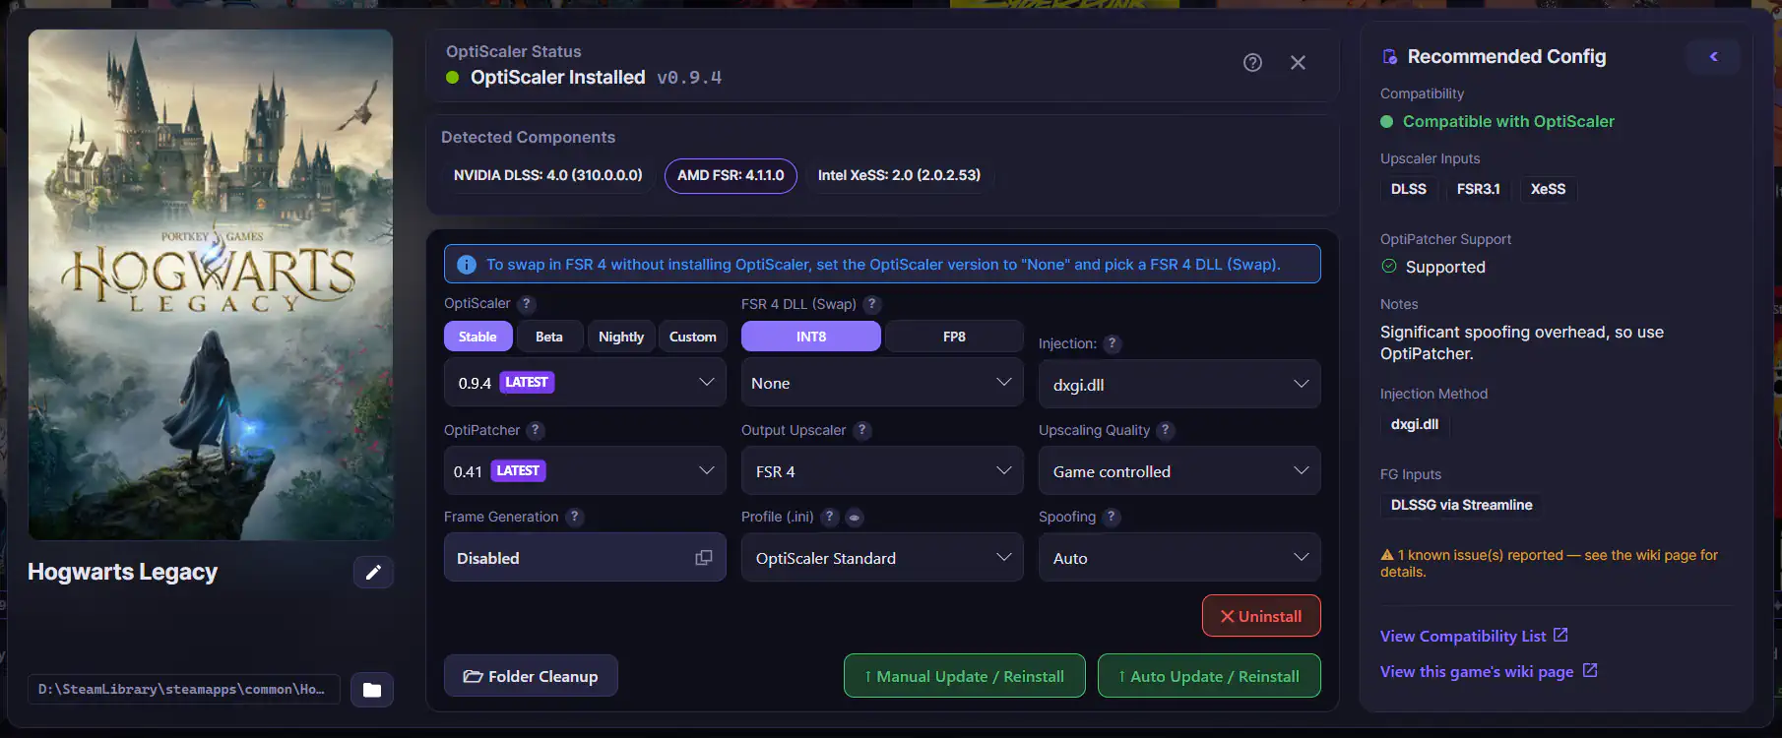Open View this game's wiki page link

[x=1489, y=671]
